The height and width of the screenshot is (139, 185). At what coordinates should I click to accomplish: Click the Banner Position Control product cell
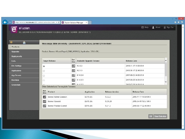click(57, 106)
